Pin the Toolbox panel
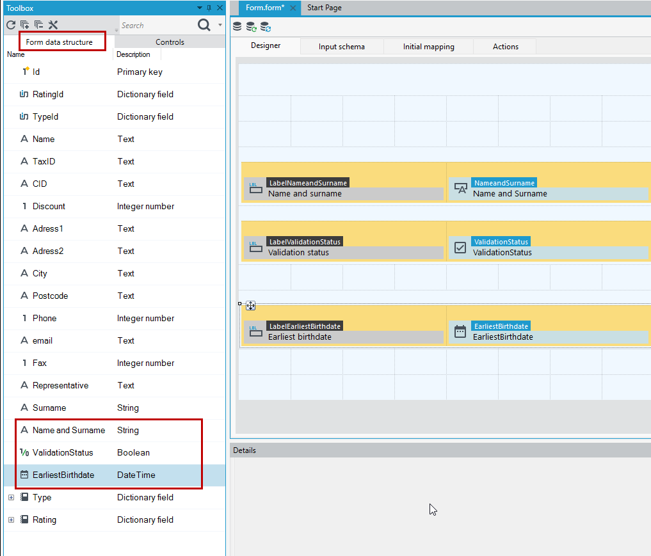This screenshot has width=651, height=556. [x=209, y=8]
